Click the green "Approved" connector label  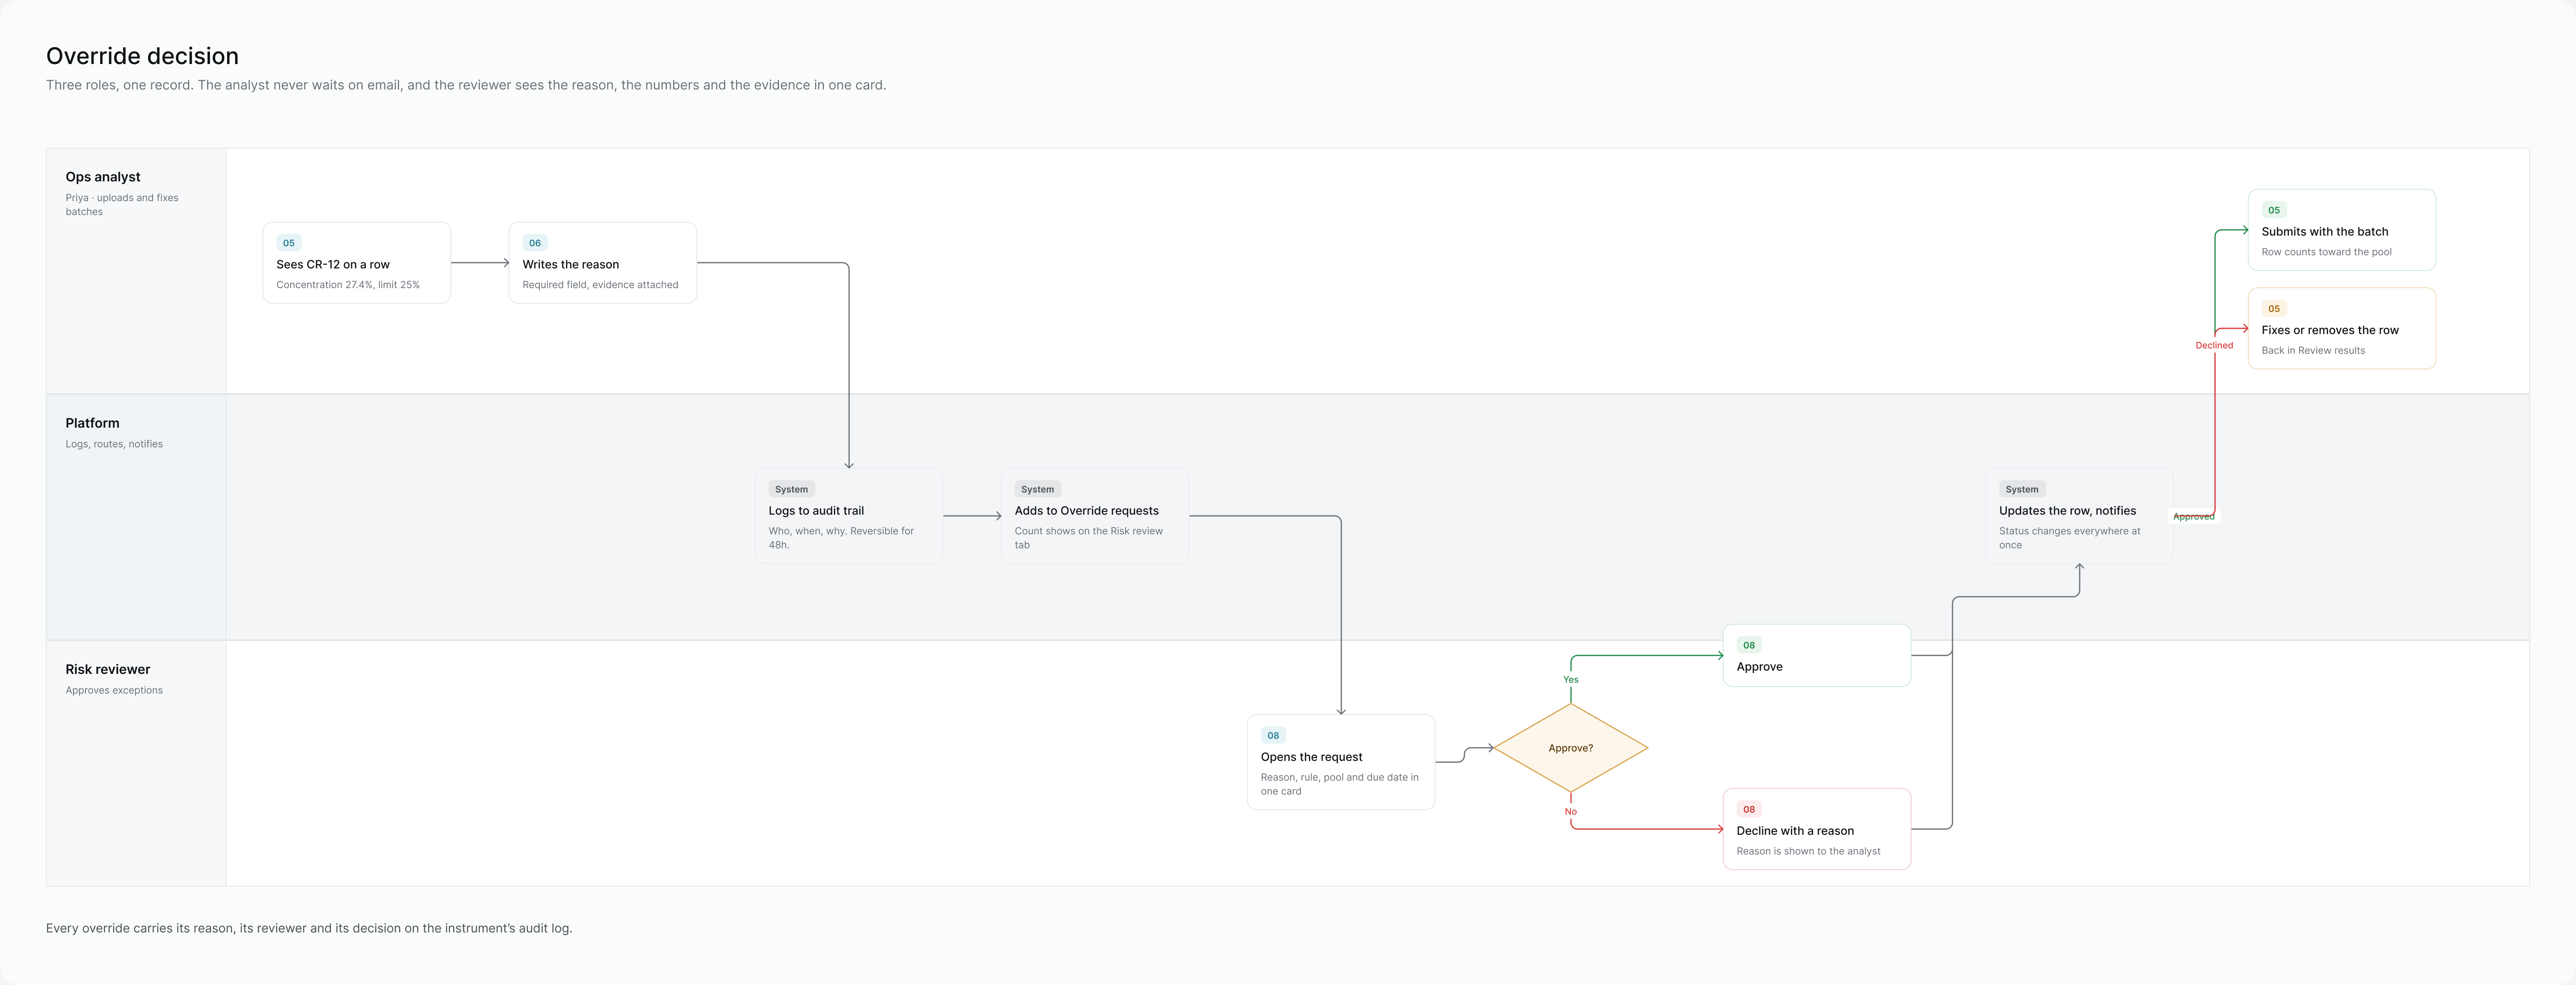(x=2194, y=517)
